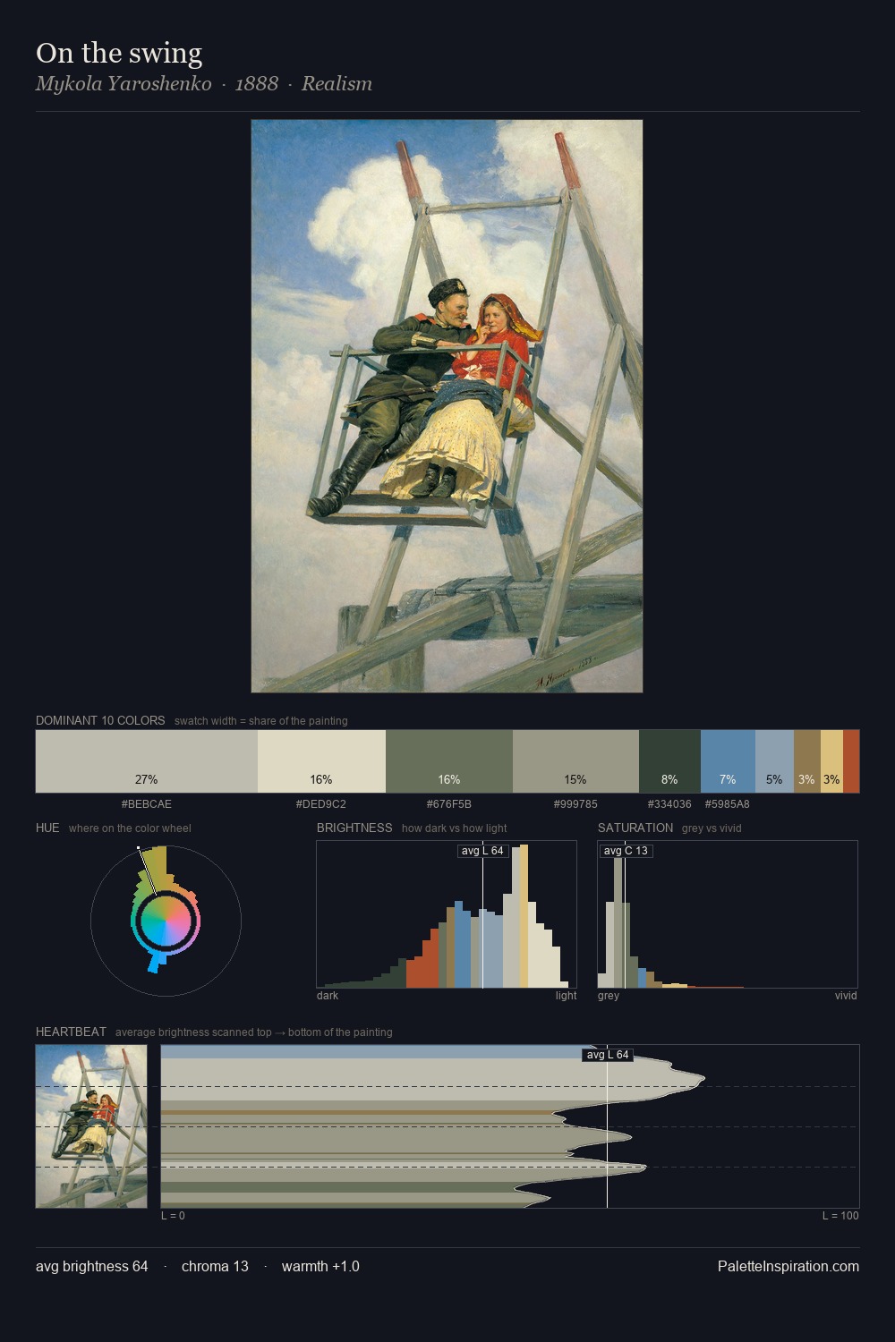The width and height of the screenshot is (895, 1342).
Task: Select the 8% dark swatch #334036
Action: click(669, 761)
